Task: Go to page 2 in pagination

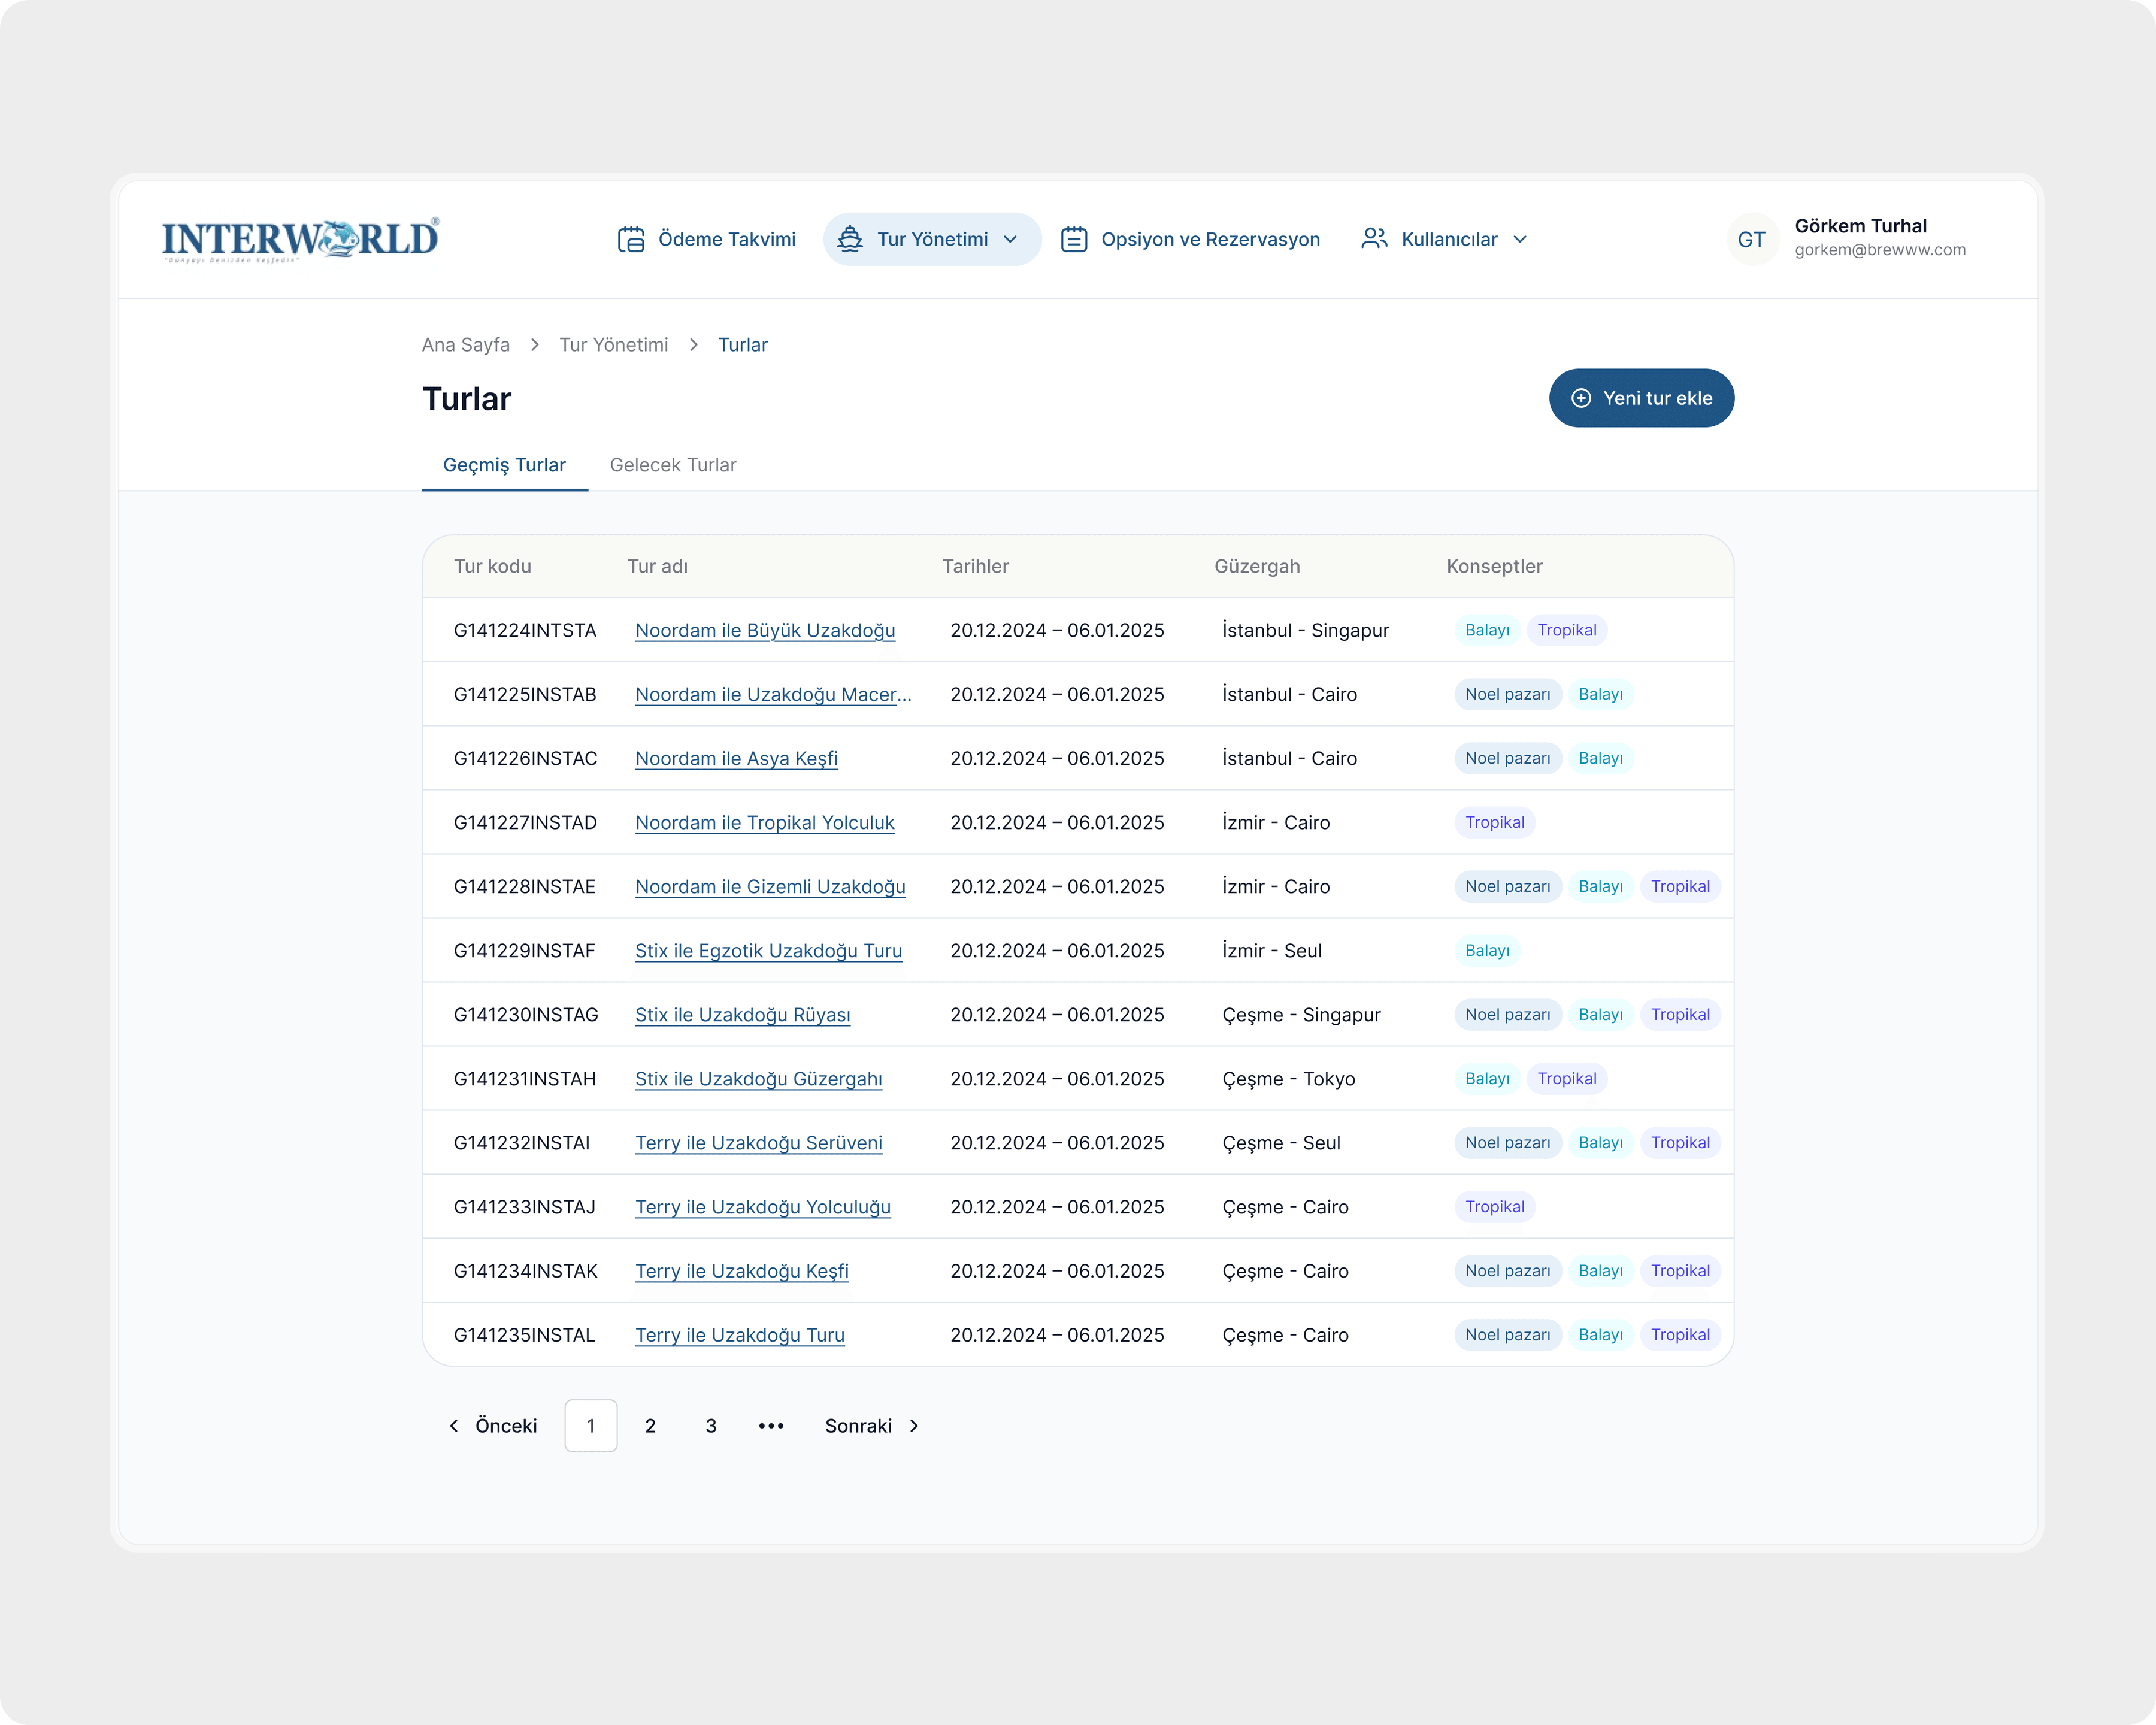Action: pos(650,1426)
